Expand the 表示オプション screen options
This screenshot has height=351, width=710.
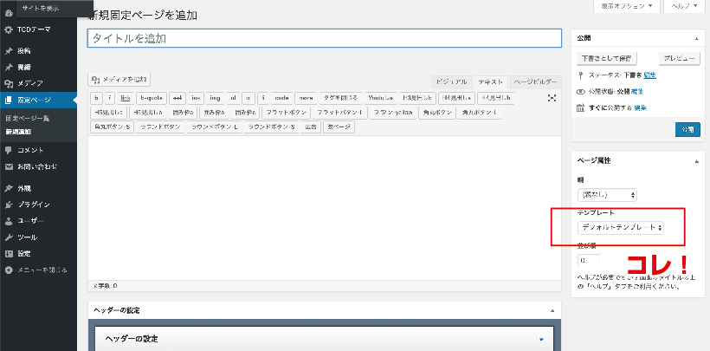click(x=626, y=5)
